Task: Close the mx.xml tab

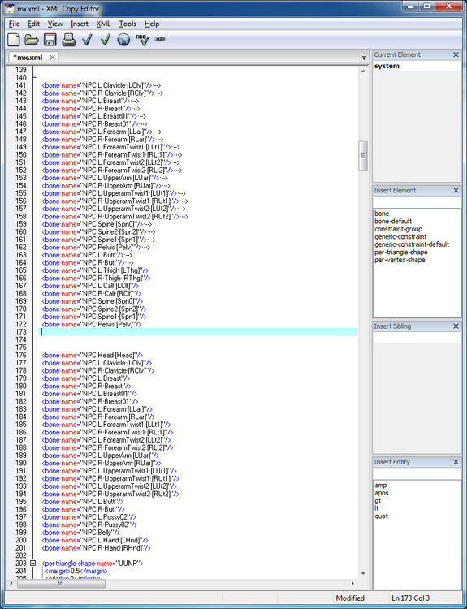Action: (52, 58)
